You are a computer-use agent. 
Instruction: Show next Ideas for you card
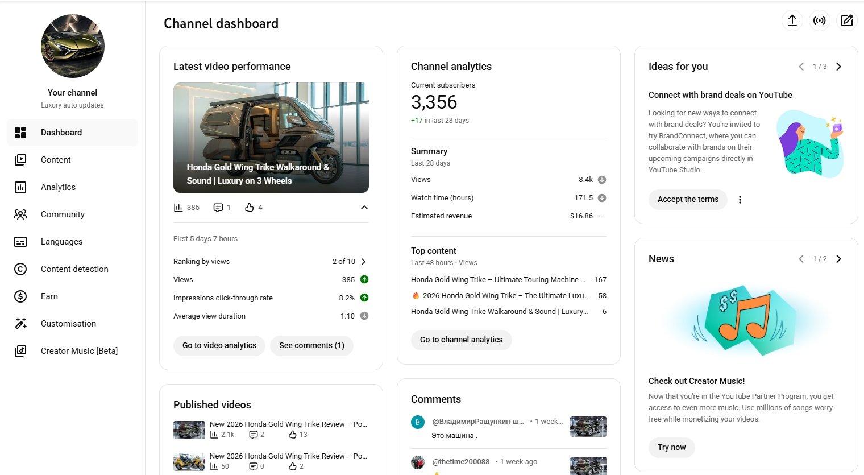[838, 67]
